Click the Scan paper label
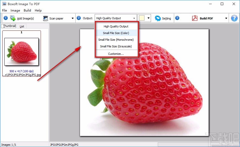Viewport: 240px width, 147px height. 56,18
